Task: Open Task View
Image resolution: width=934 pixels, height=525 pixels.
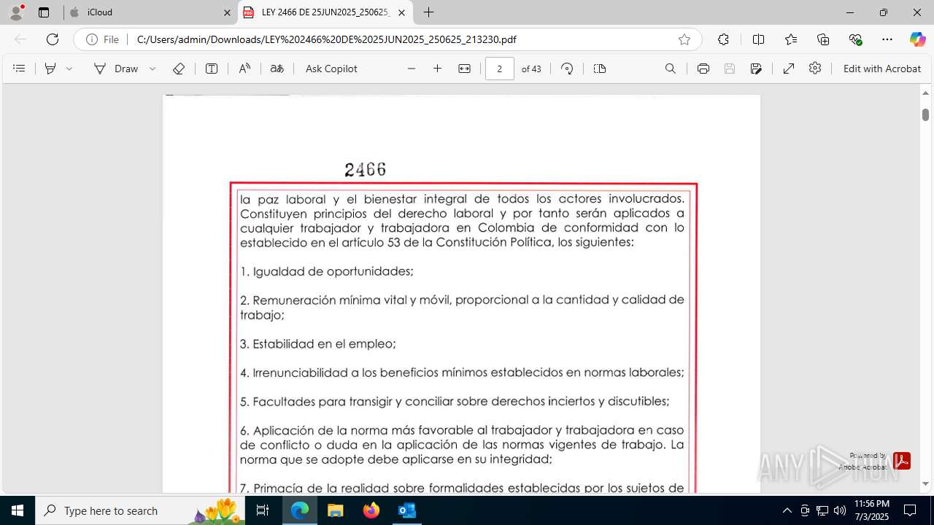Action: [263, 510]
